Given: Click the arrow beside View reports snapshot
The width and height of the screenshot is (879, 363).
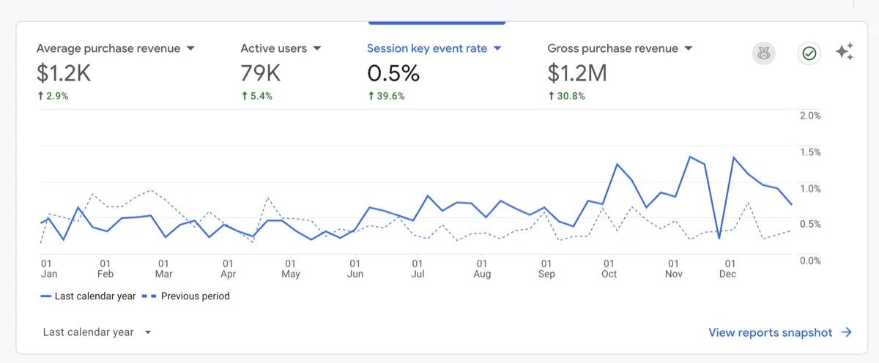Looking at the screenshot, I should [x=847, y=332].
